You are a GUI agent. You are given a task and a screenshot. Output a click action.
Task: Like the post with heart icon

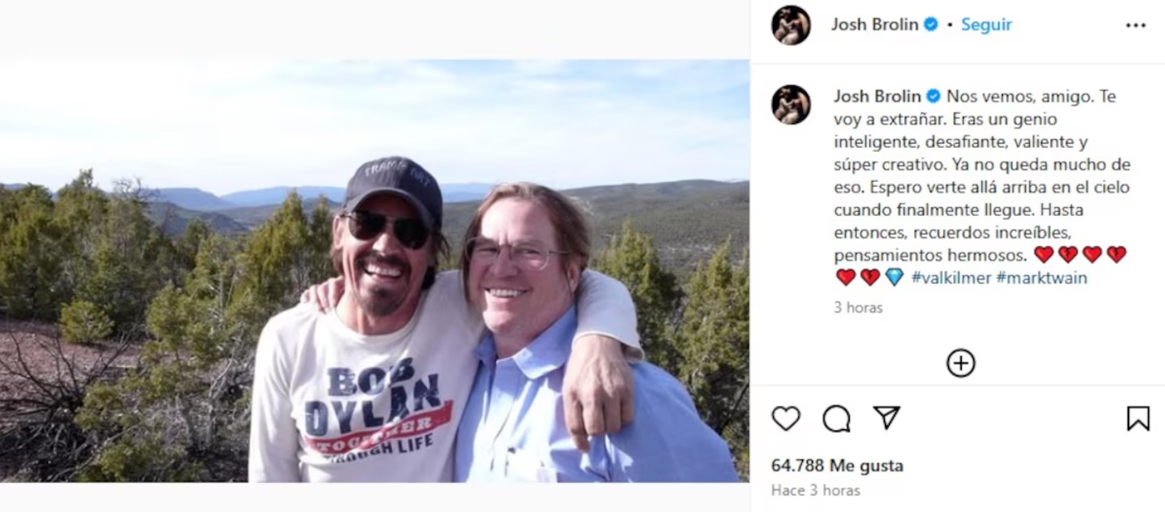(x=785, y=419)
